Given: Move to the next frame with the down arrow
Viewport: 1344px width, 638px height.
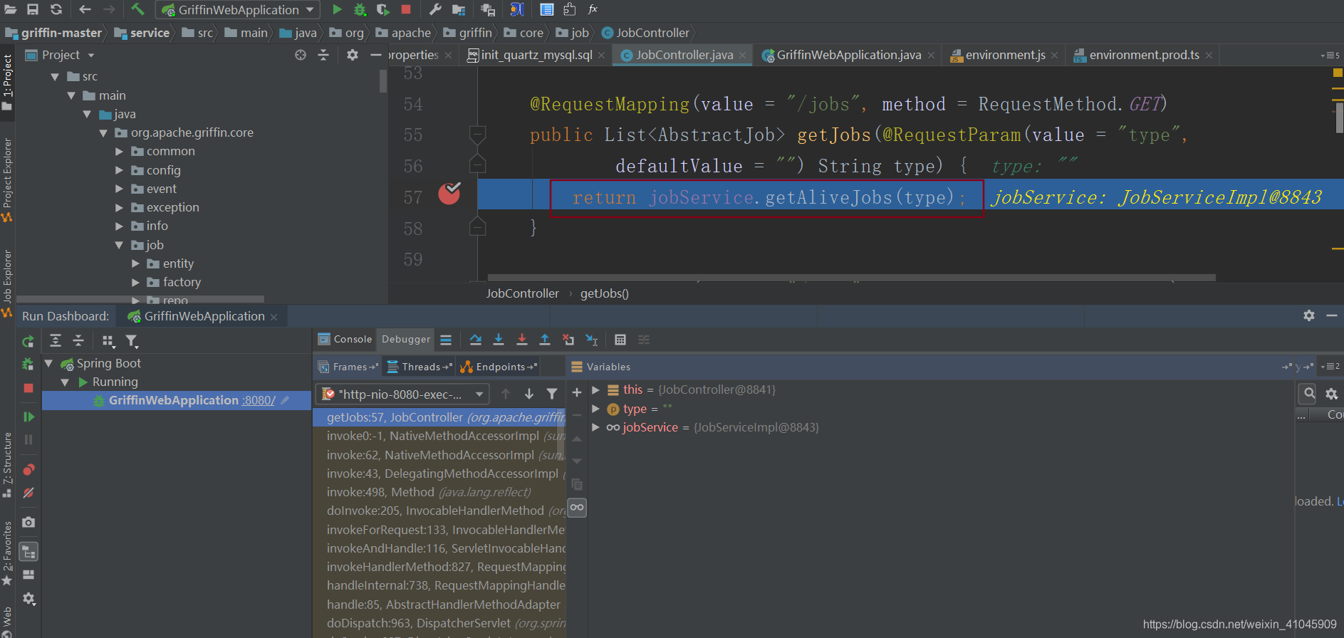Looking at the screenshot, I should [529, 394].
